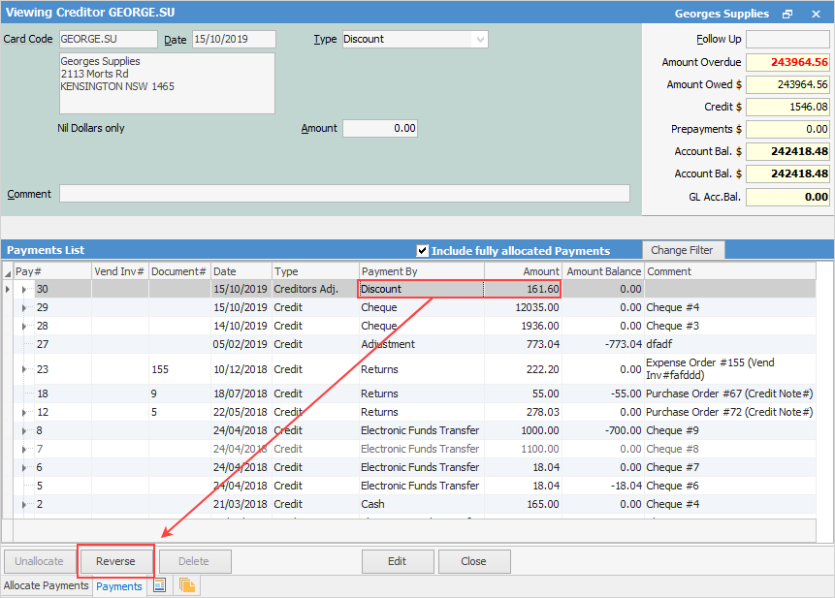Expand payment row 29
Viewport: 835px width, 598px height.
(24, 308)
